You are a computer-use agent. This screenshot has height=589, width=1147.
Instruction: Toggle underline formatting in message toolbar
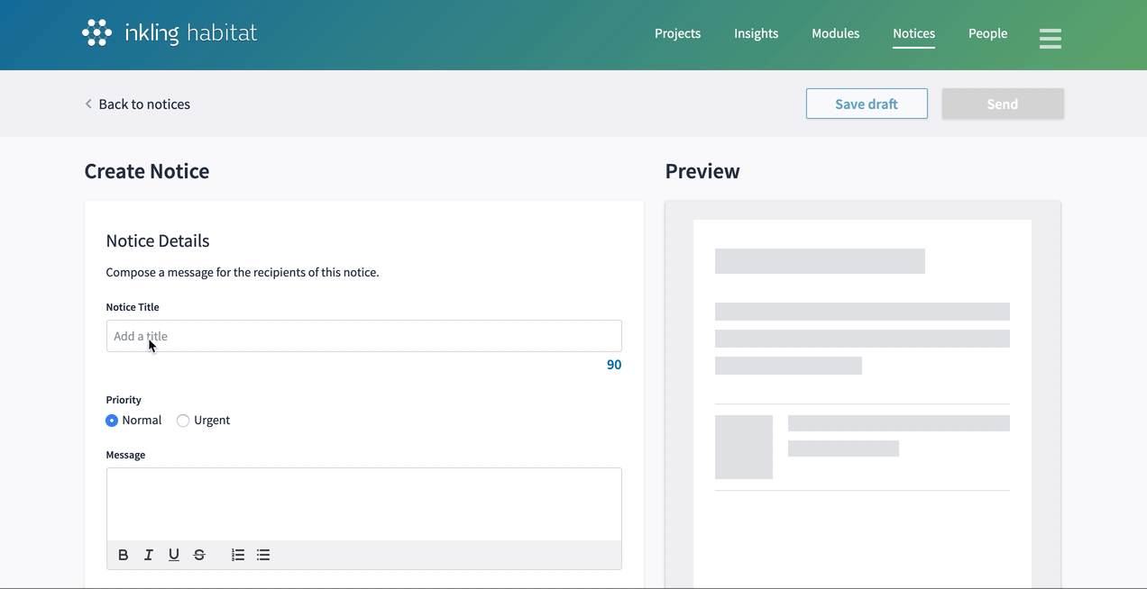174,555
